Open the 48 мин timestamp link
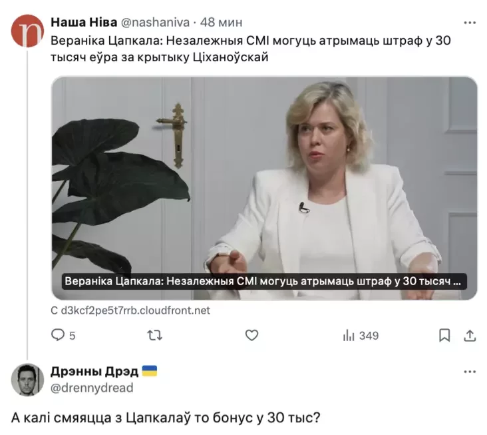The width and height of the screenshot is (487, 435). coord(221,23)
